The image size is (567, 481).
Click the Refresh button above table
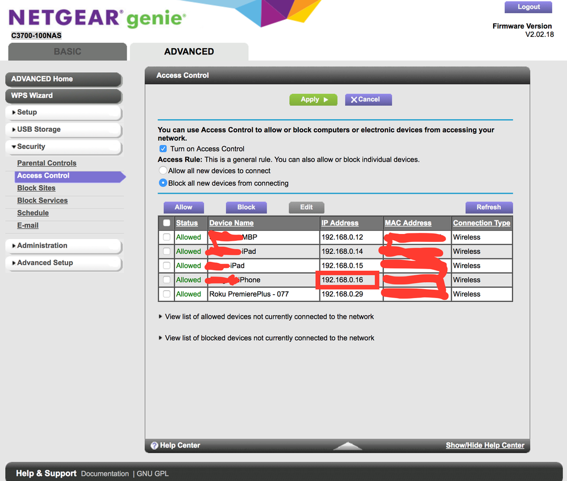point(489,207)
